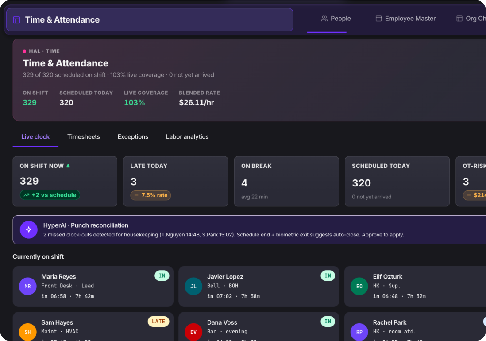Click 'in 07:02 · 7h 38m' on Javier's card

(233, 296)
